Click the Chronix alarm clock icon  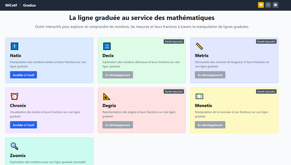pyautogui.click(x=14, y=96)
